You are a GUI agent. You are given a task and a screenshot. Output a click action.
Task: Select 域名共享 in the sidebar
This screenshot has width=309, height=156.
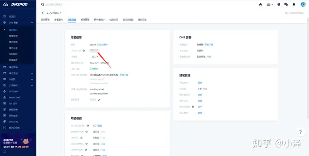13,48
